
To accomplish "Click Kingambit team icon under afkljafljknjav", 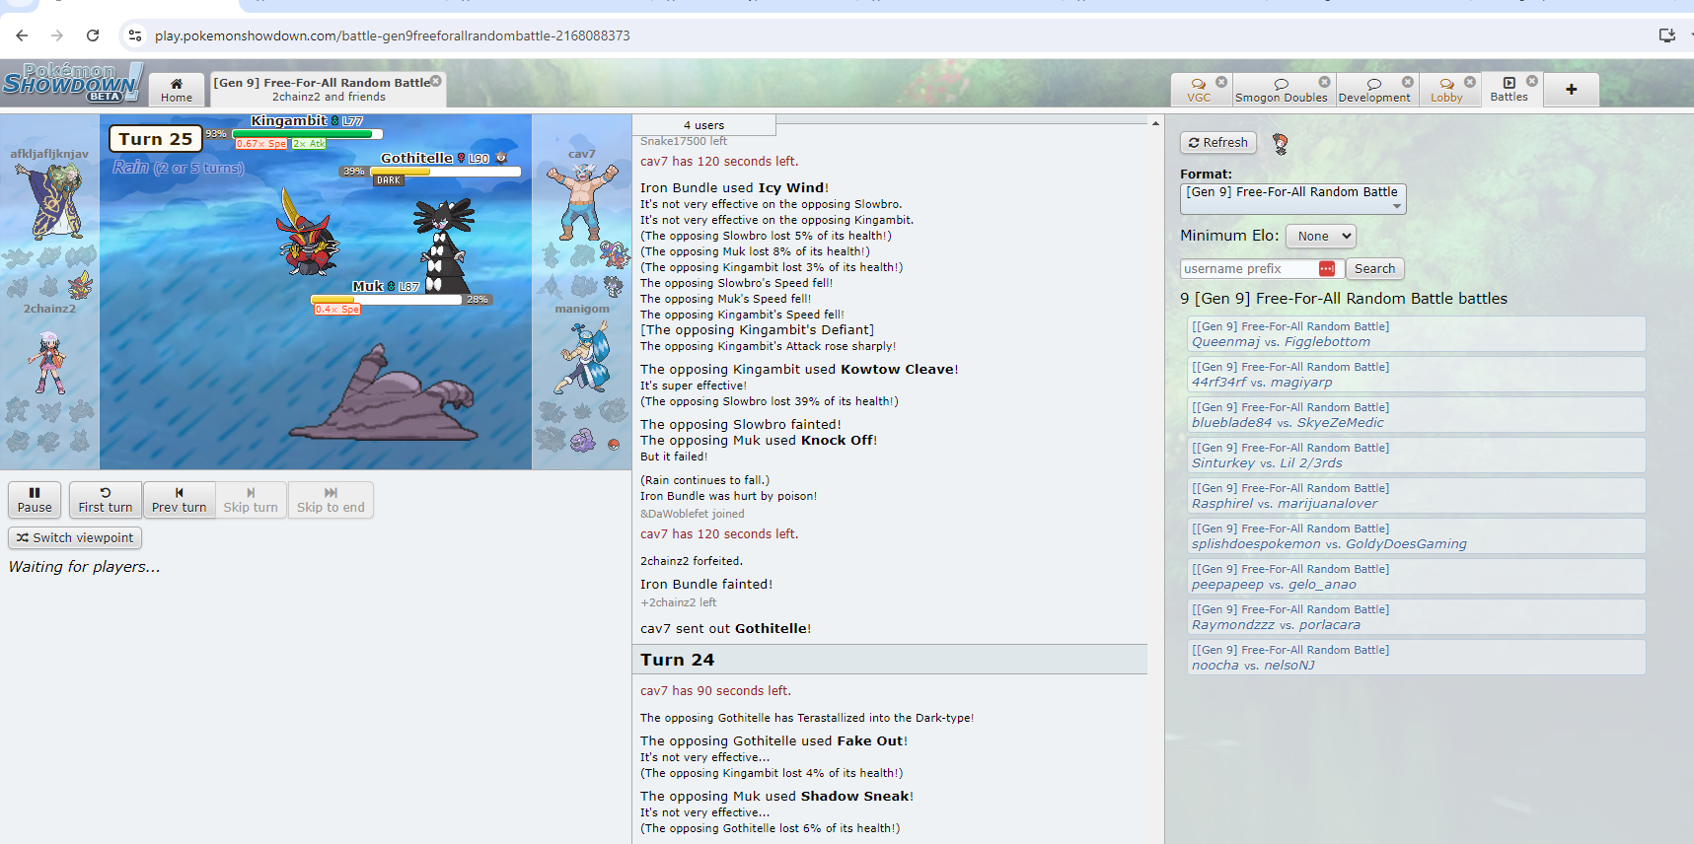I will pyautogui.click(x=80, y=287).
